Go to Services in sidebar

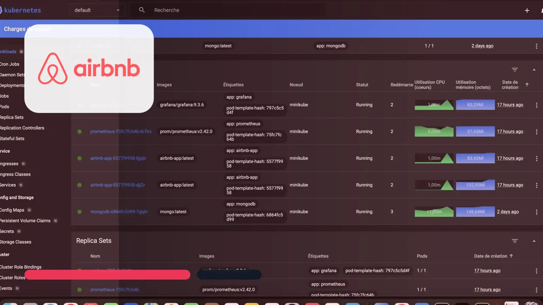pyautogui.click(x=8, y=185)
